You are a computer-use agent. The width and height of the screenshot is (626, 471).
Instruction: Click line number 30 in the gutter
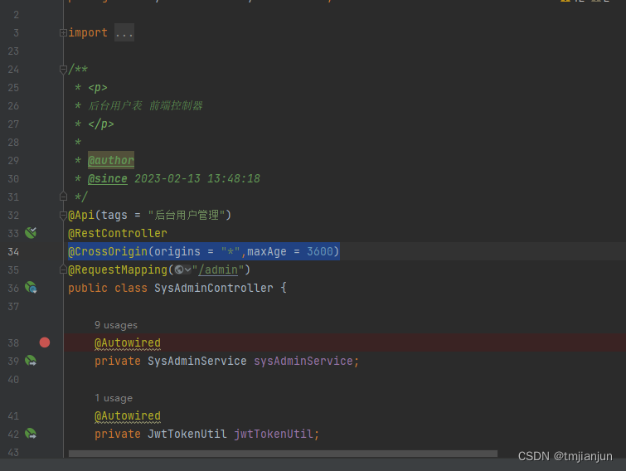click(13, 179)
